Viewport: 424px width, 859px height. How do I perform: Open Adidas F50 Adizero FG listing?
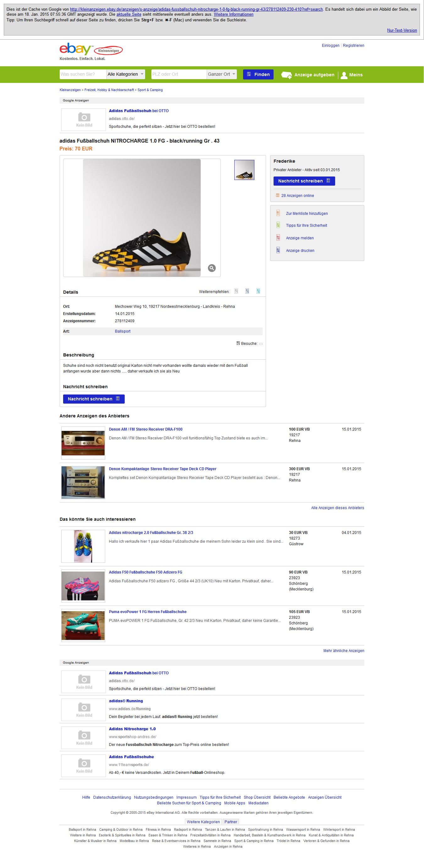[146, 572]
